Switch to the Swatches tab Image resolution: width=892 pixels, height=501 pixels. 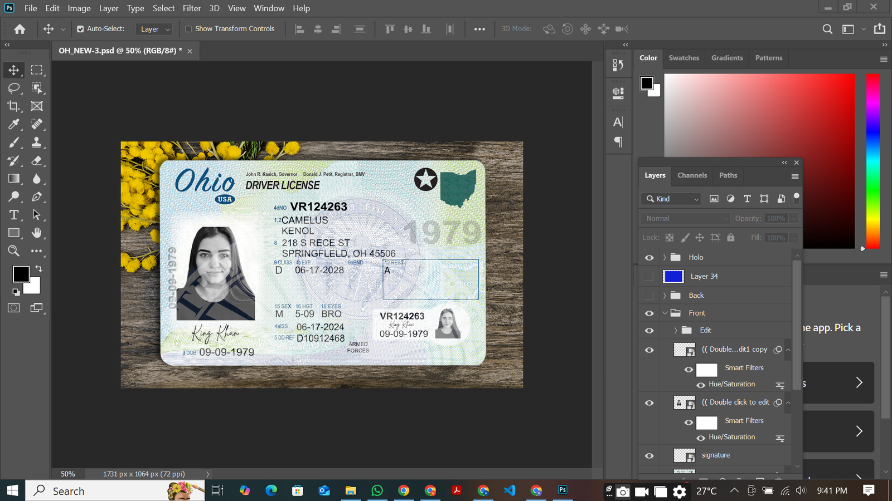tap(683, 58)
